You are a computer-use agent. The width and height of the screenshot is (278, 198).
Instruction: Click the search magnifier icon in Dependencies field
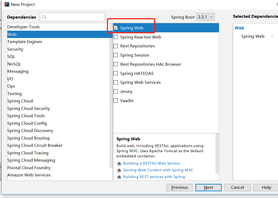44,17
